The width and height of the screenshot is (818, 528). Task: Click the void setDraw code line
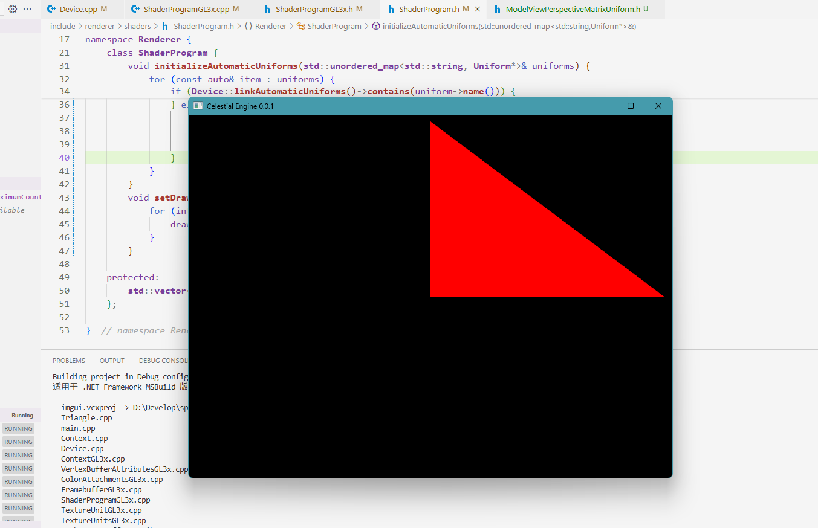tap(158, 198)
